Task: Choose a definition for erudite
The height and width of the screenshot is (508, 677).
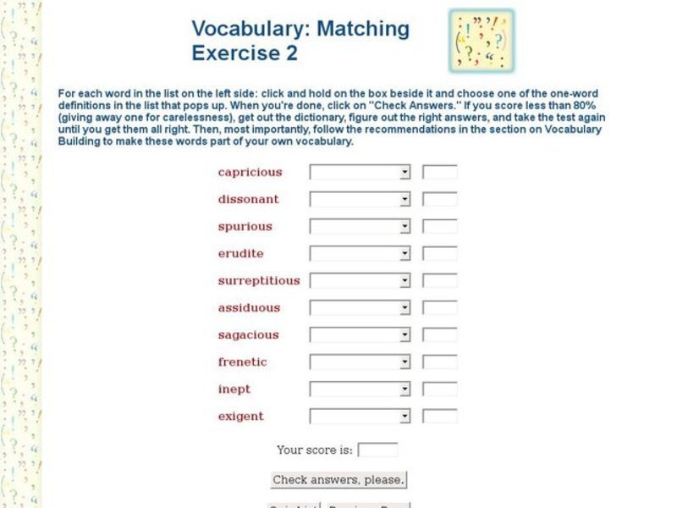Action: [360, 254]
